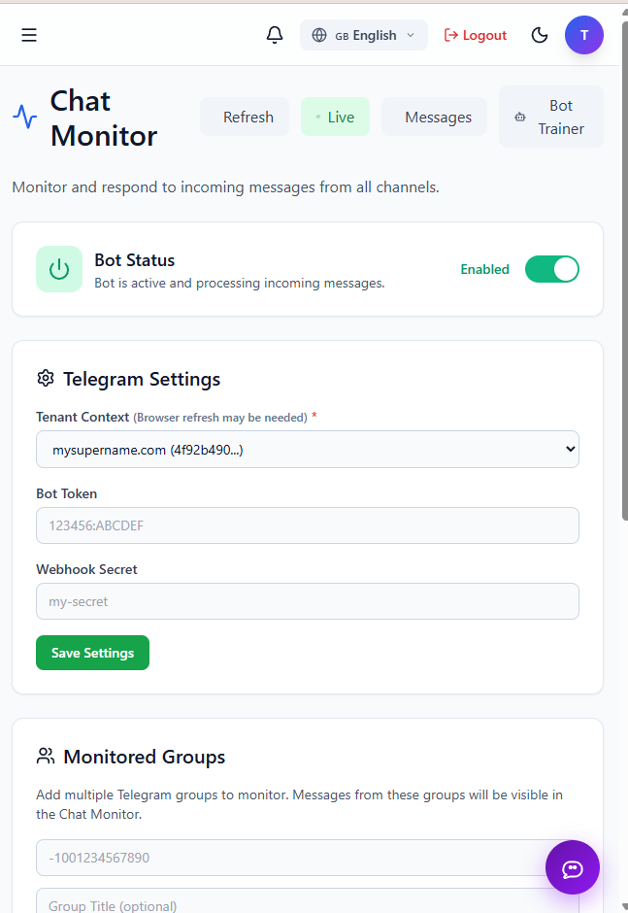Image resolution: width=628 pixels, height=913 pixels.
Task: Click the notification bell icon
Action: coord(275,35)
